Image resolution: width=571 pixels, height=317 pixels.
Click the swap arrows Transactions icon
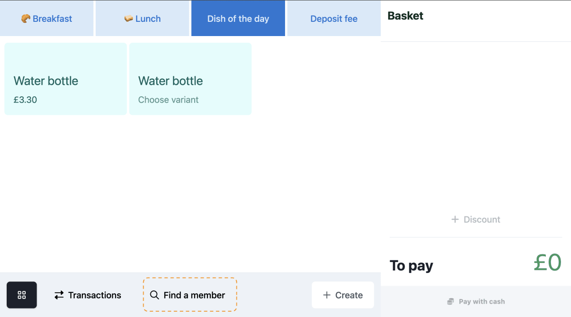[x=59, y=295]
